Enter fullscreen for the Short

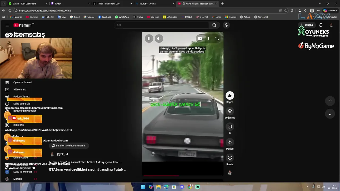click(x=217, y=38)
